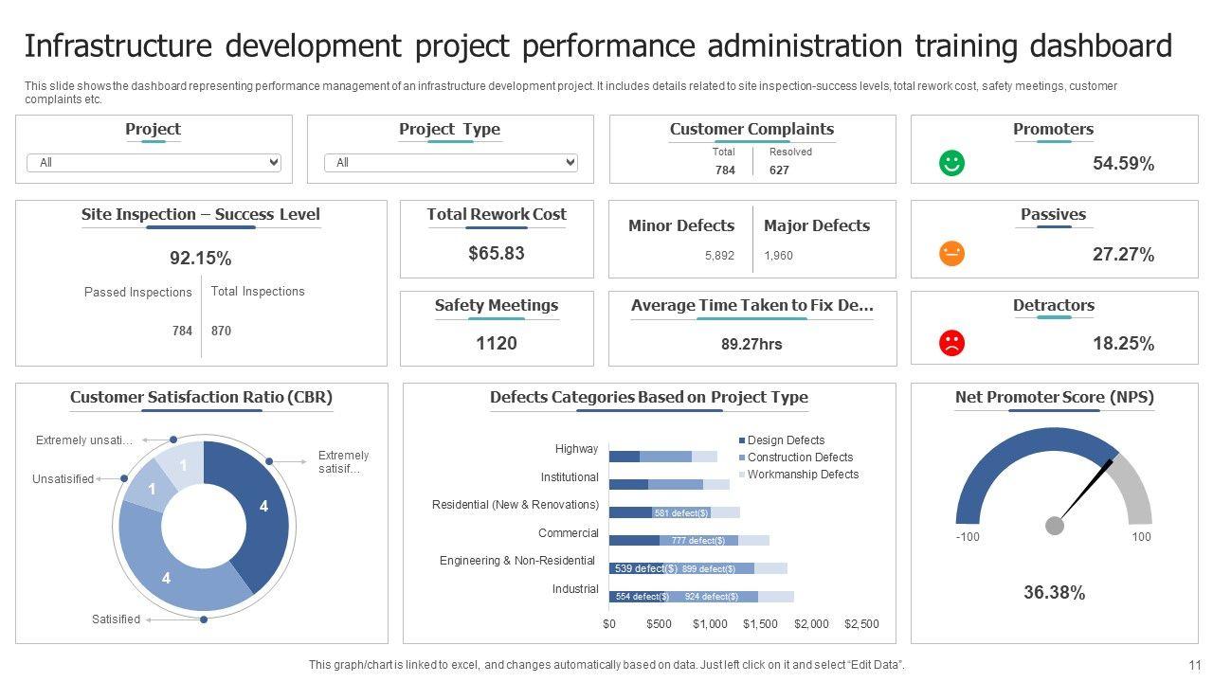Click the Highway bar in defects chart

[x=662, y=457]
